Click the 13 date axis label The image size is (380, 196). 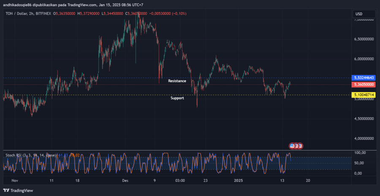[x=282, y=180]
